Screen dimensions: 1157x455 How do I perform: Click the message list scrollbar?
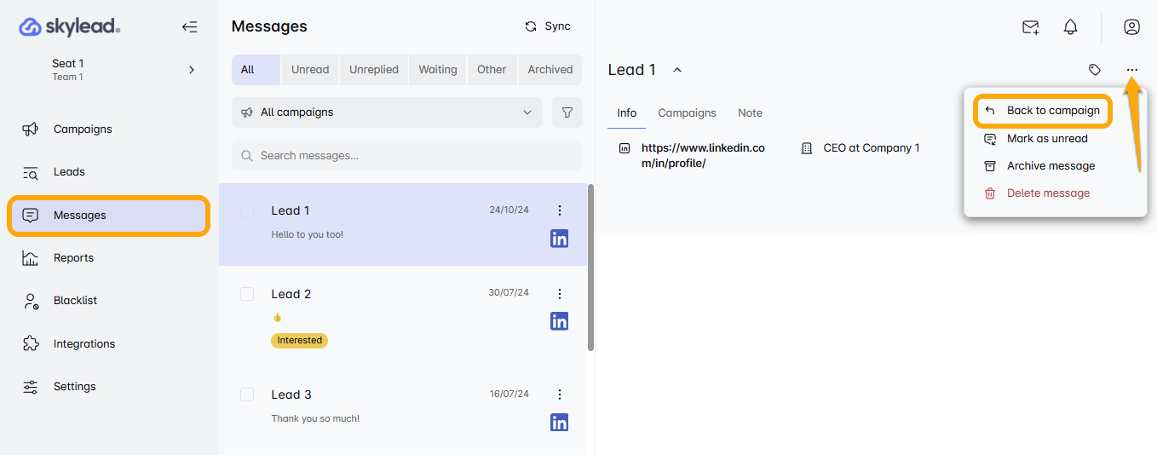590,267
